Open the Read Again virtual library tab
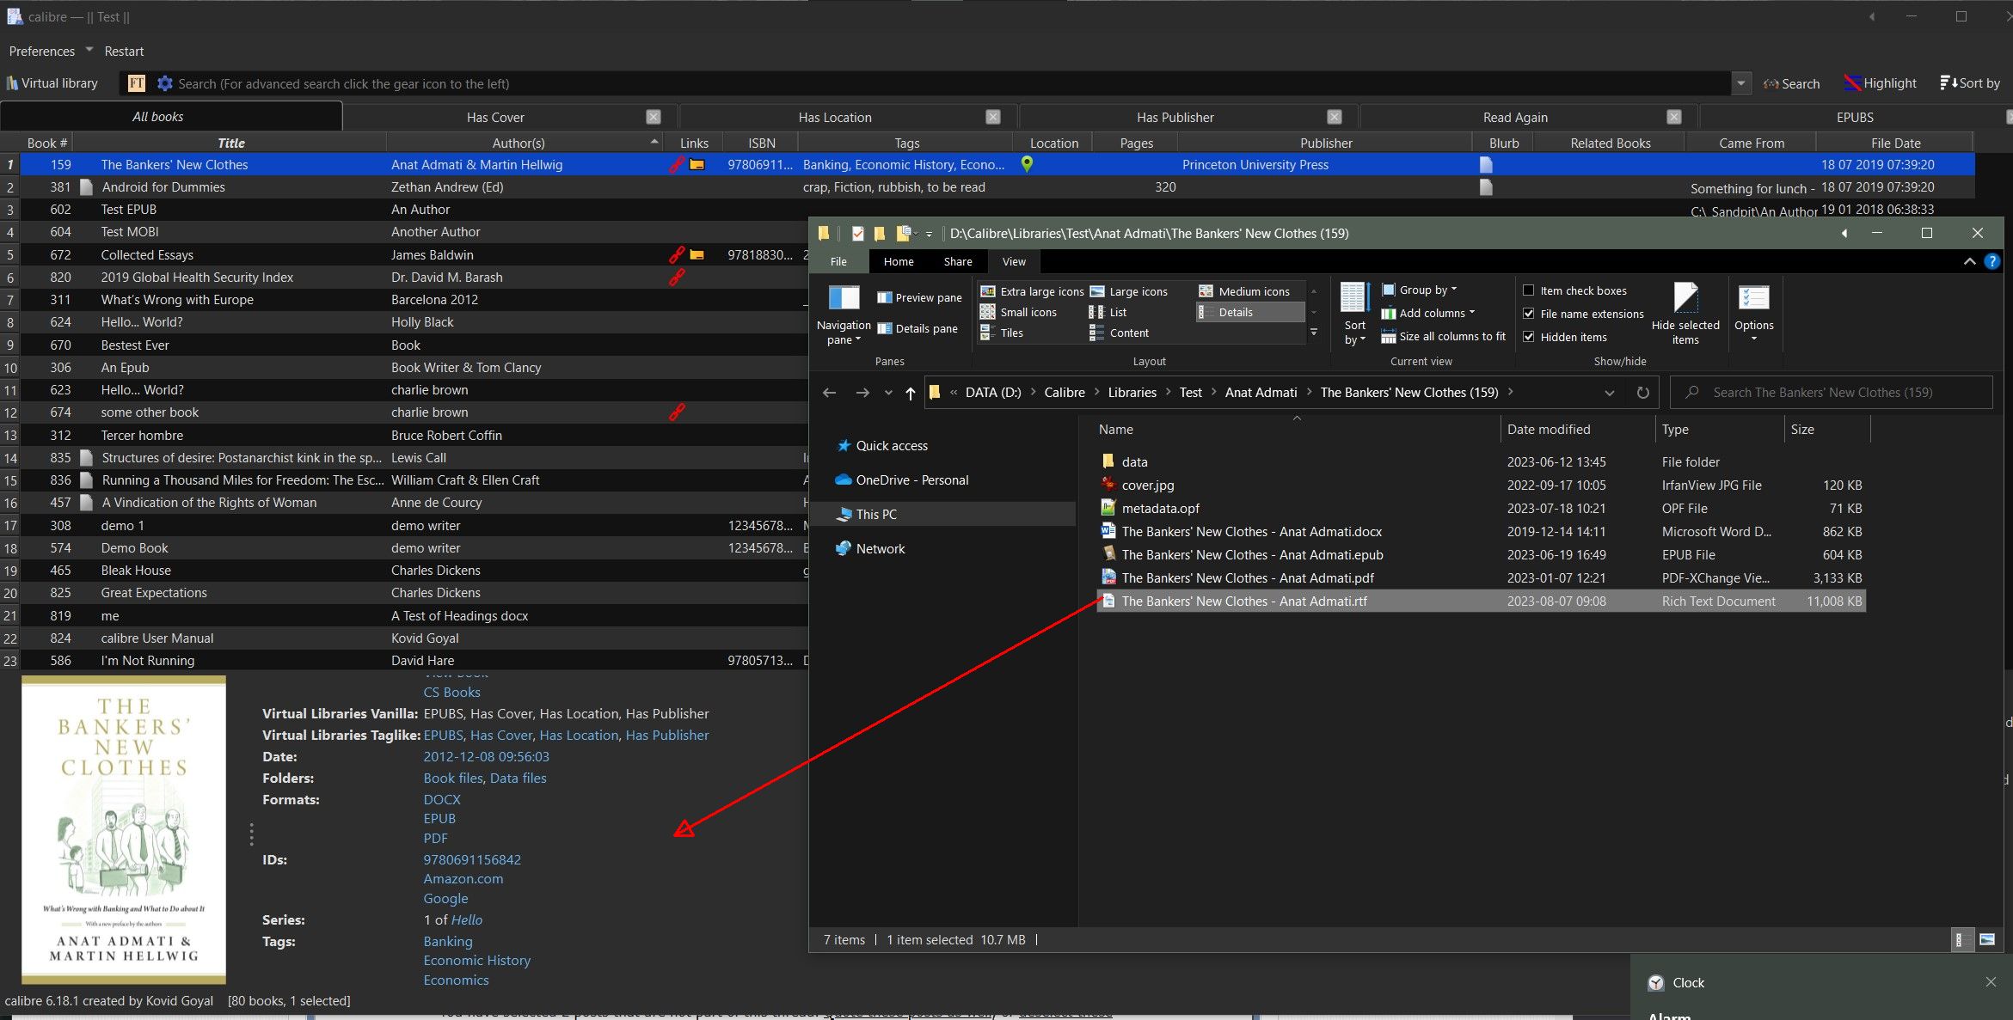This screenshot has height=1020, width=2013. point(1515,118)
